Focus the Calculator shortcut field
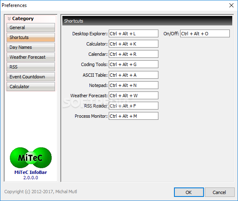This screenshot has height=201, width=238. 133,44
